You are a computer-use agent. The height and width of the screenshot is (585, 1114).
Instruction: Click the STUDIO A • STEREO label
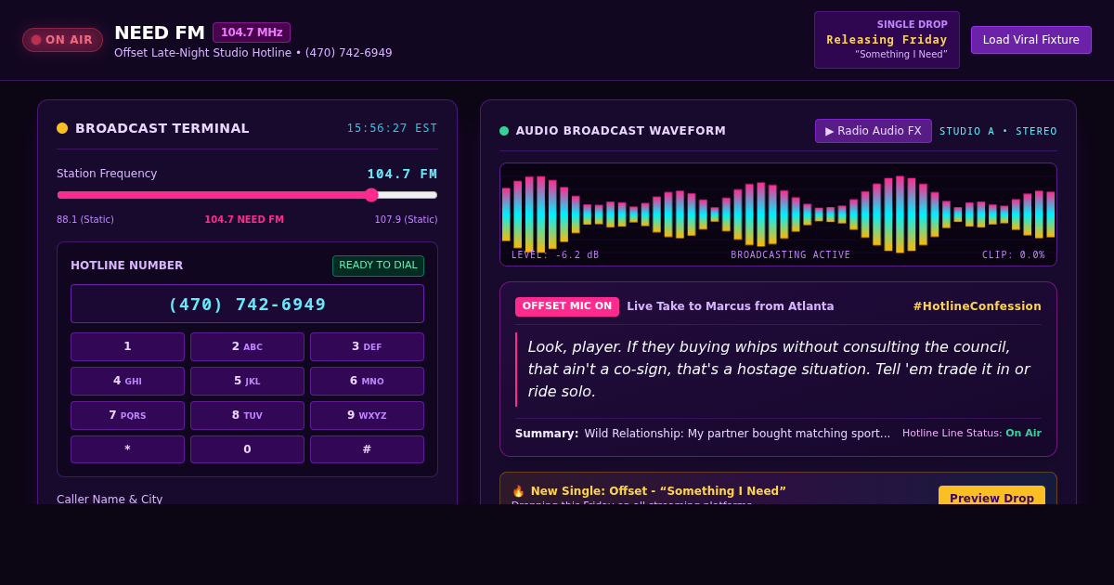click(998, 132)
